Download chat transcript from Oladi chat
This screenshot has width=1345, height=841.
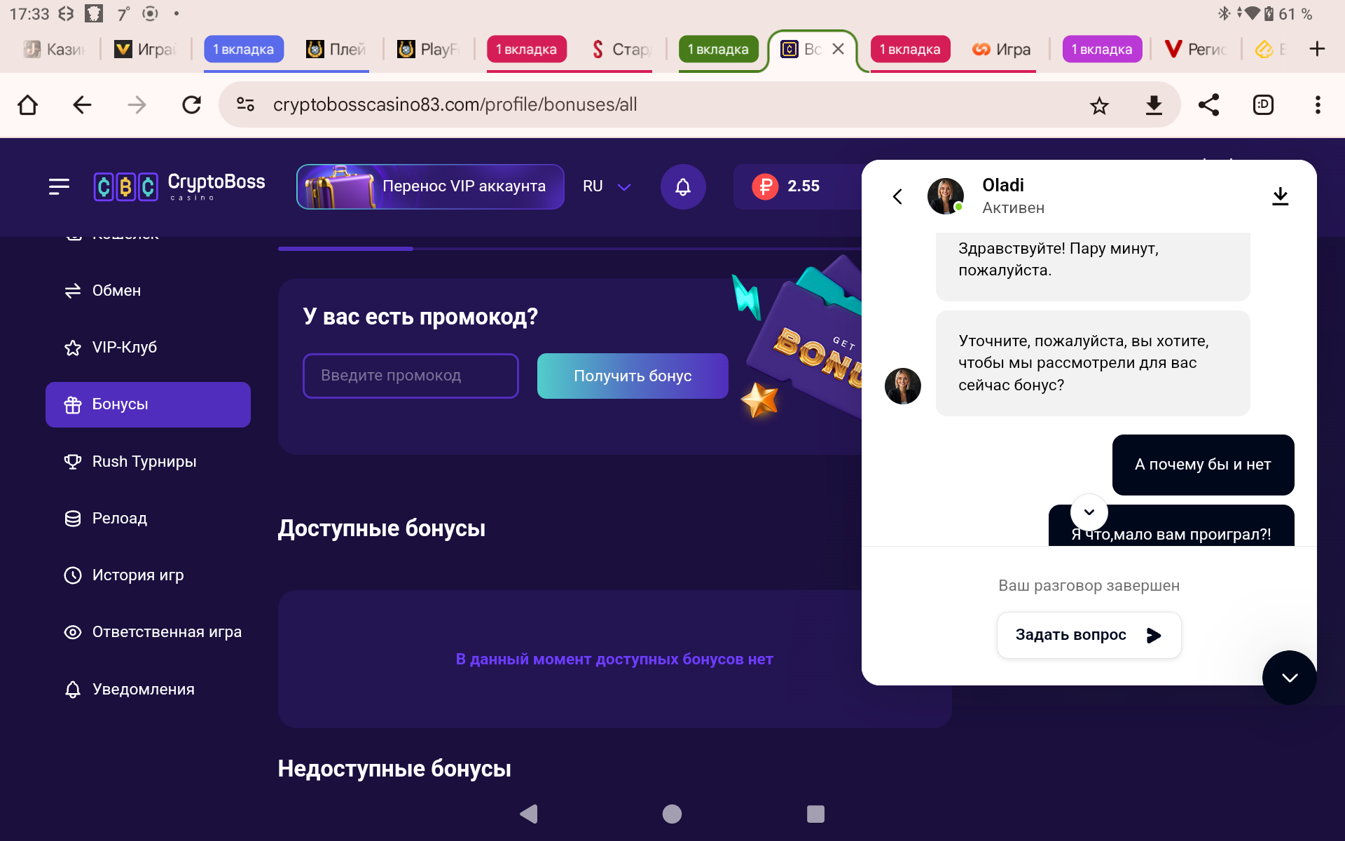(x=1280, y=196)
